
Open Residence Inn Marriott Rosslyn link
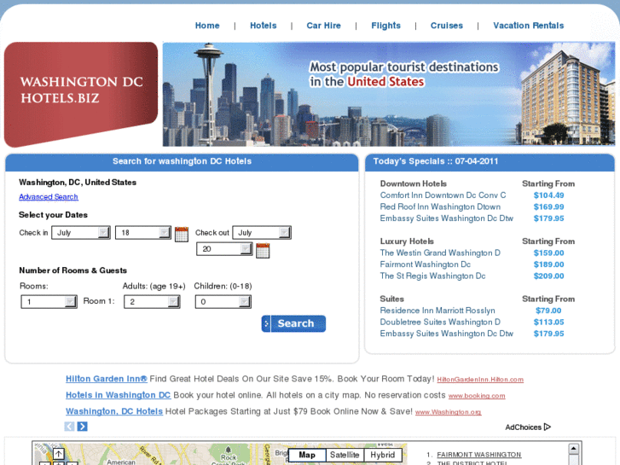tap(437, 311)
